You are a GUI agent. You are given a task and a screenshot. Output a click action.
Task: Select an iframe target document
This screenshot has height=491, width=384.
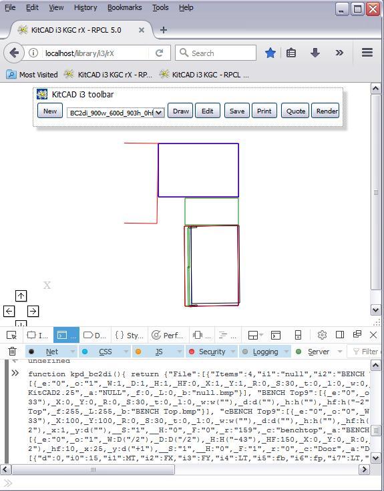[255, 335]
